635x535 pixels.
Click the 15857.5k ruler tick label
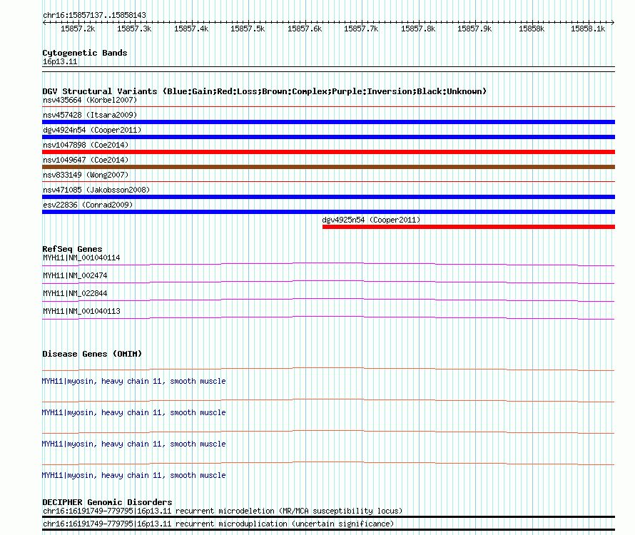click(x=248, y=29)
